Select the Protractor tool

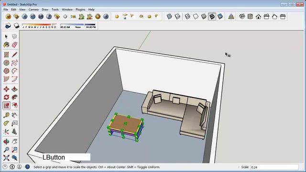pyautogui.click(x=6, y=123)
